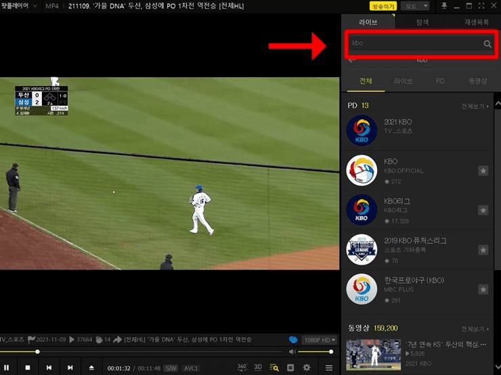Click the 37664 play count
Screen dimensions: 501x375
84,340
